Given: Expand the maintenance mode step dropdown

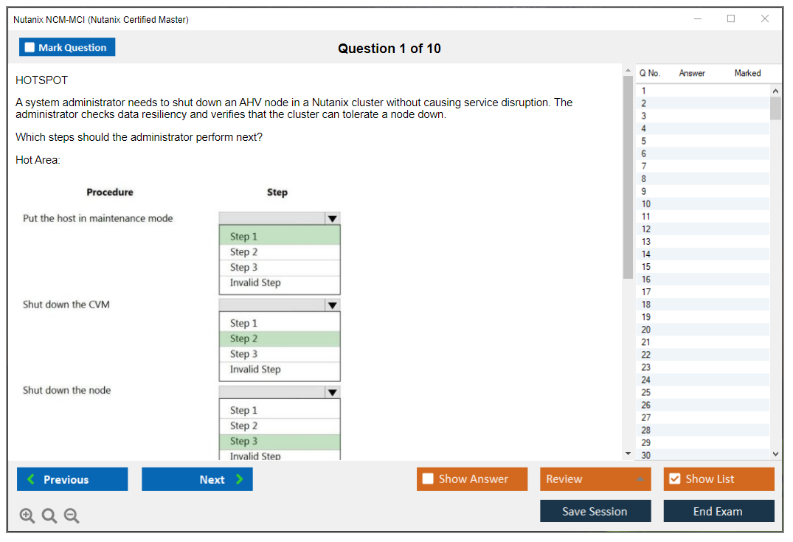Looking at the screenshot, I should click(x=332, y=218).
